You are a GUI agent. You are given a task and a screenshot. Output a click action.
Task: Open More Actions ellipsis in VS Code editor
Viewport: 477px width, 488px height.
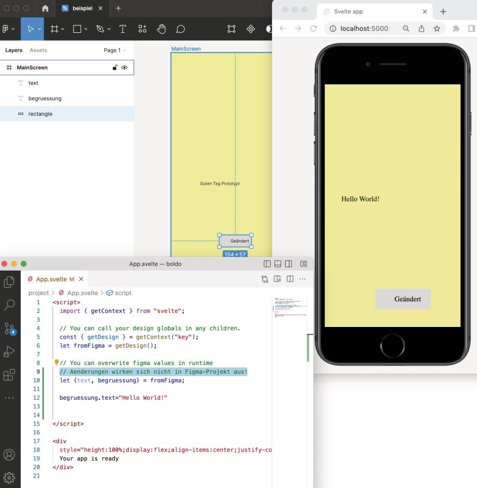point(302,279)
